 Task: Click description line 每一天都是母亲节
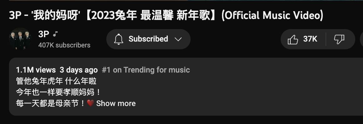click(51, 103)
